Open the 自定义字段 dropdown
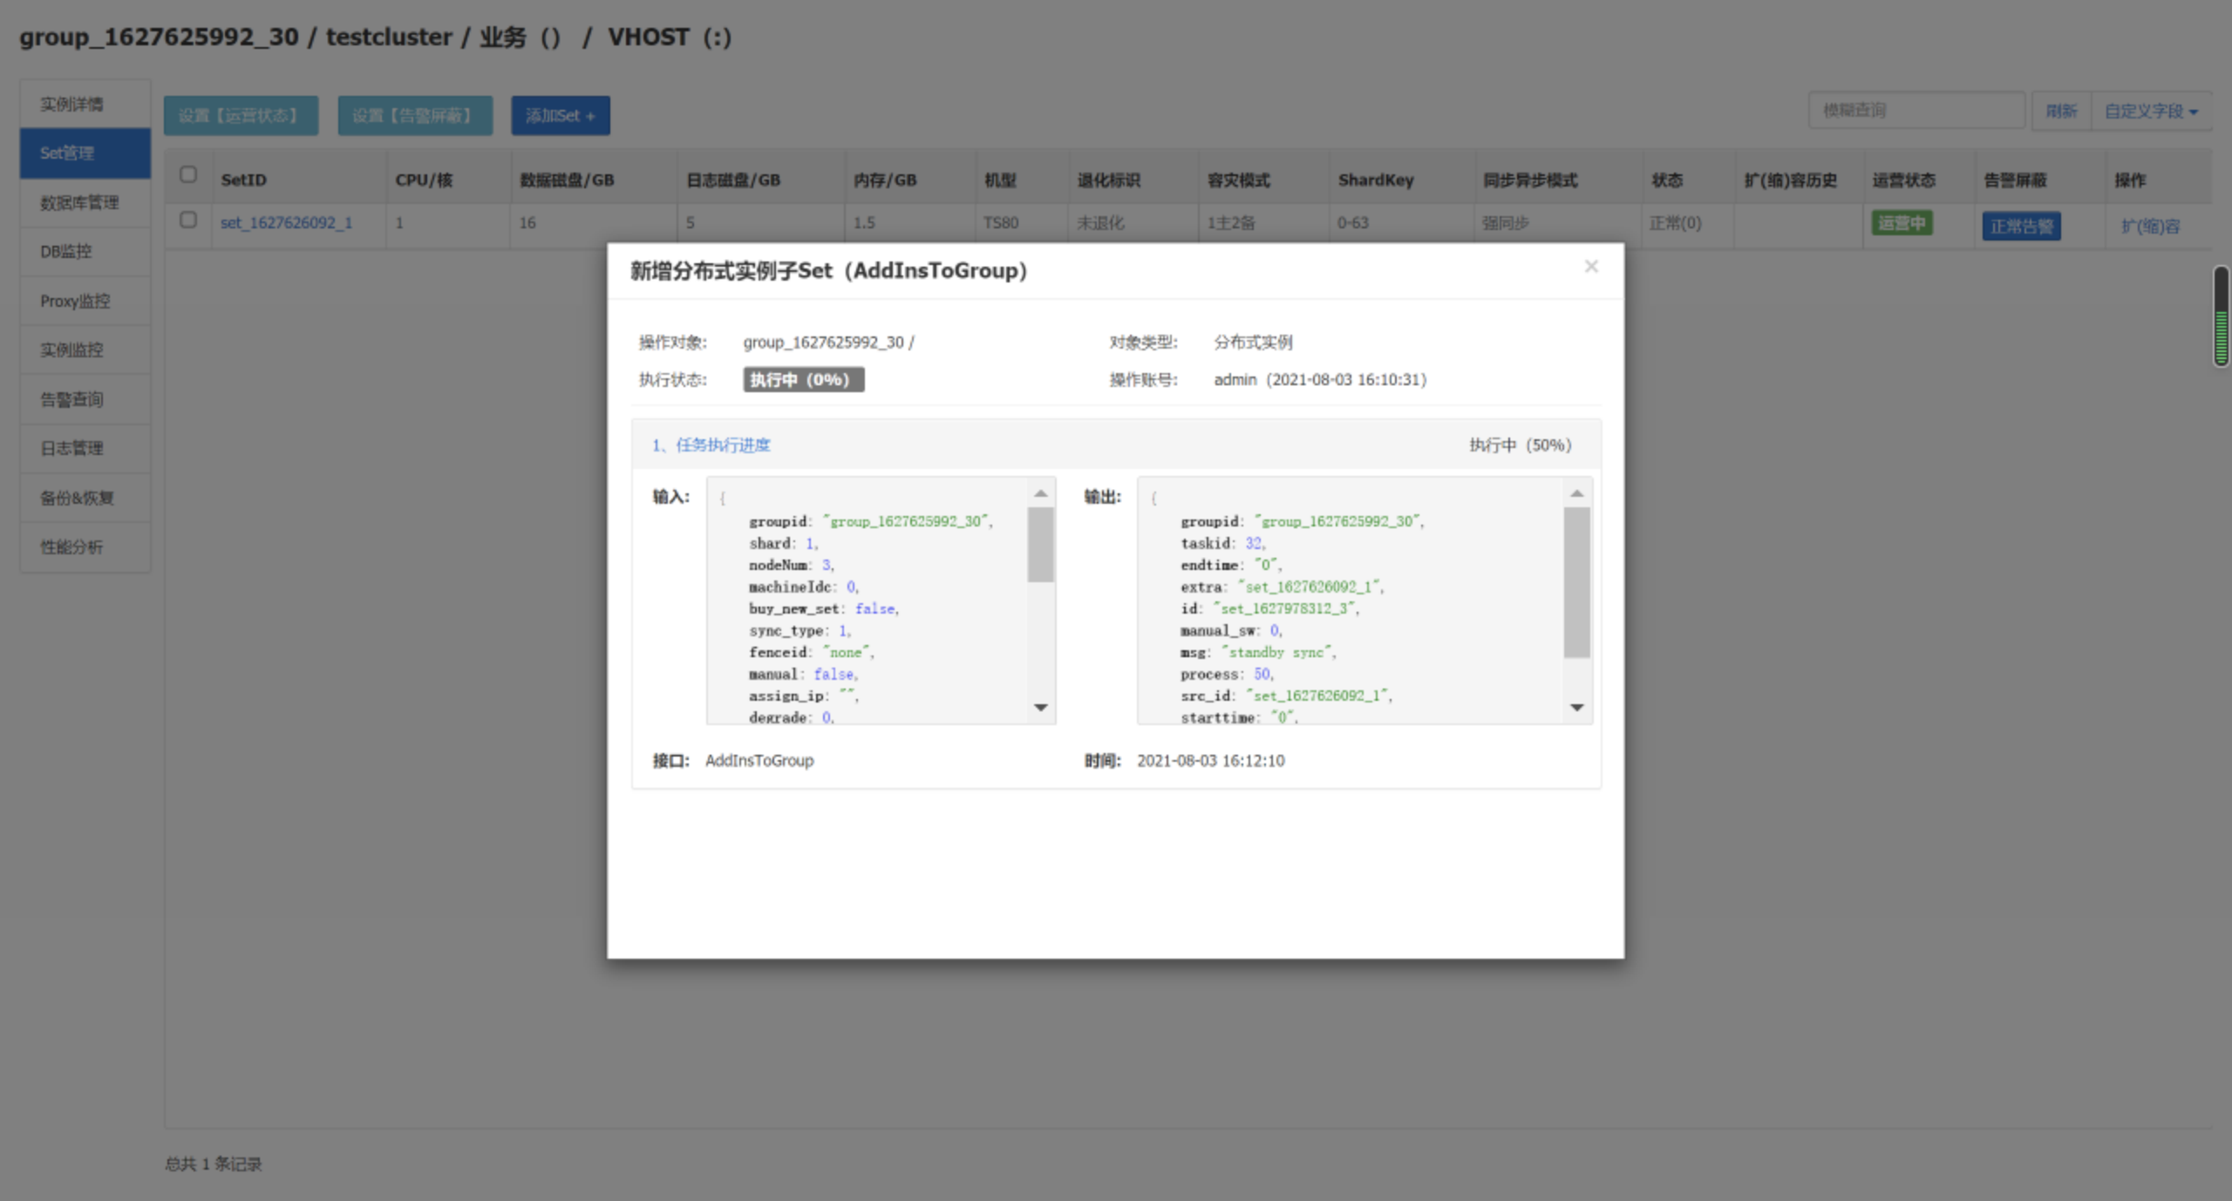The height and width of the screenshot is (1201, 2232). (2150, 112)
